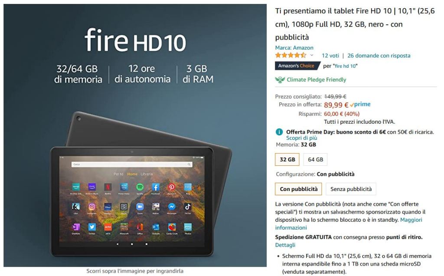The width and height of the screenshot is (444, 276).
Task: Open Scopri di più offer link
Action: (x=302, y=138)
